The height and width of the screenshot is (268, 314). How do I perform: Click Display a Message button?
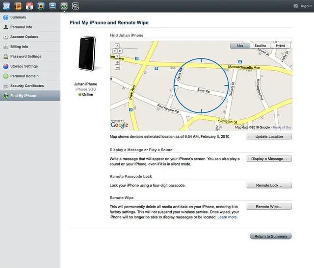pos(269,159)
